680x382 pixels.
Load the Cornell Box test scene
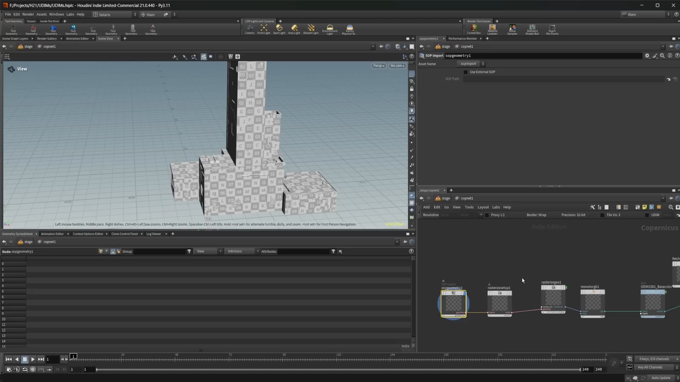click(474, 29)
